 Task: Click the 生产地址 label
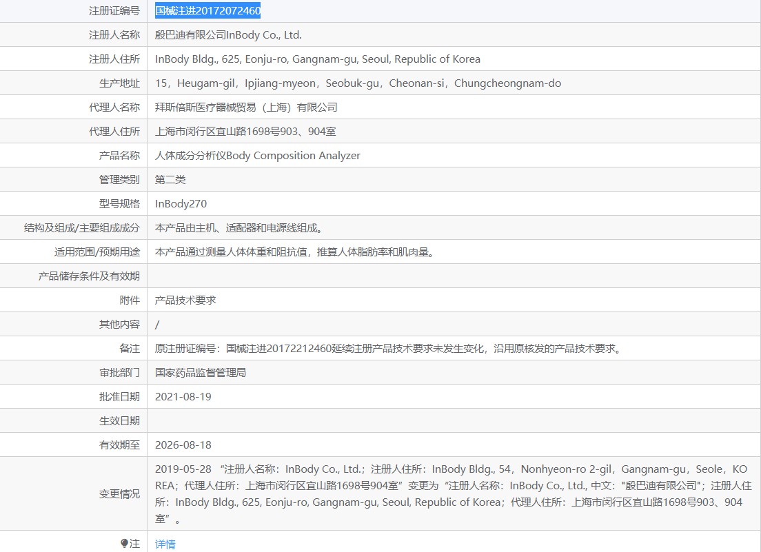click(x=119, y=83)
